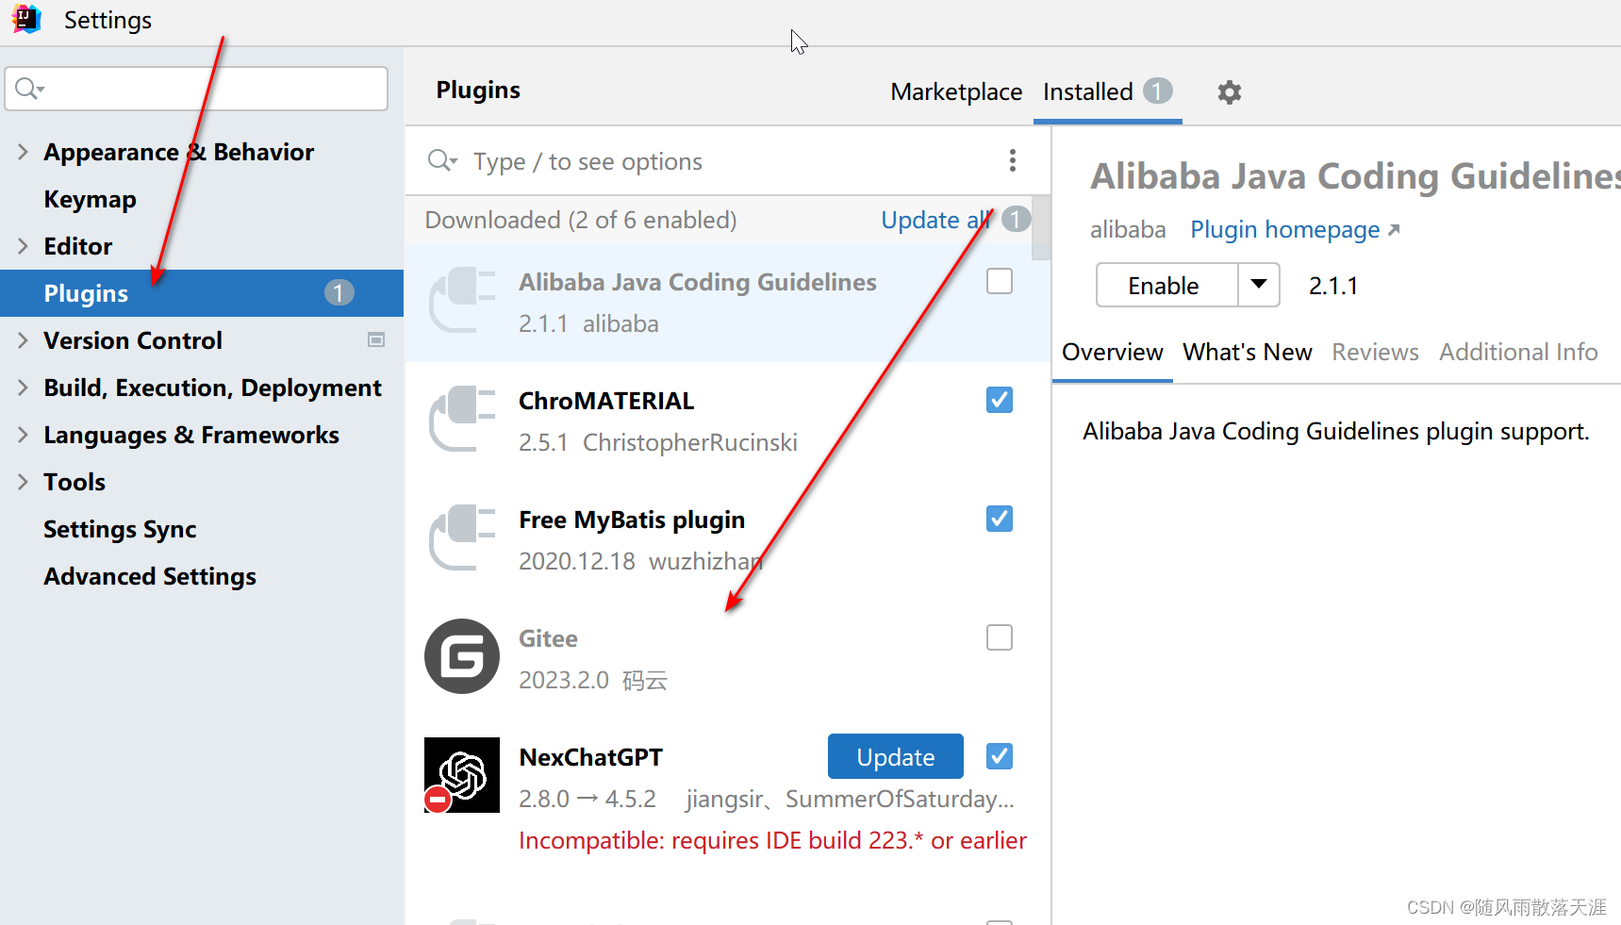Uncheck the Free MyBatis plugin checkbox
Image resolution: width=1621 pixels, height=925 pixels.
pos(1000,519)
